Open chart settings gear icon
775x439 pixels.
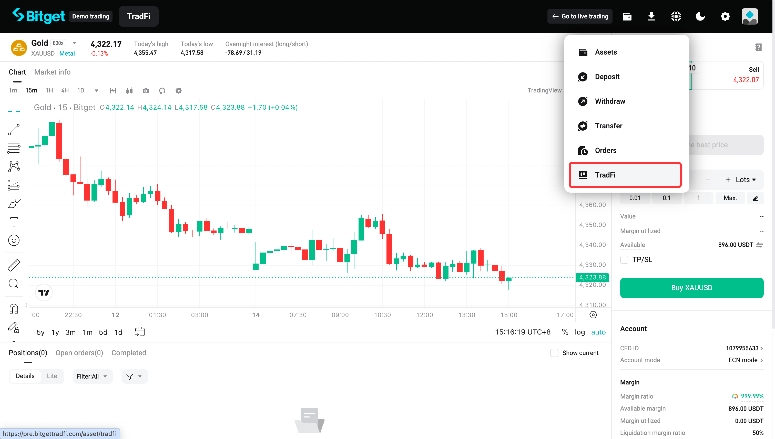pos(179,91)
